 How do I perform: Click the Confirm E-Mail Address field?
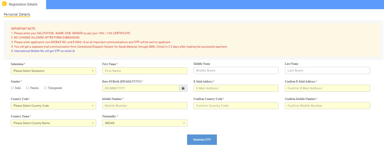click(x=327, y=88)
